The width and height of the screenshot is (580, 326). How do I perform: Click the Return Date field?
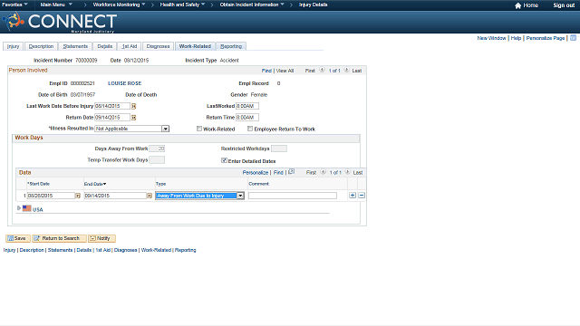click(x=112, y=117)
